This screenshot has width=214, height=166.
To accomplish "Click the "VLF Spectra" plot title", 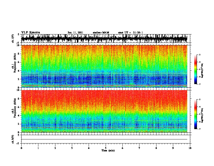I will [31, 33].
